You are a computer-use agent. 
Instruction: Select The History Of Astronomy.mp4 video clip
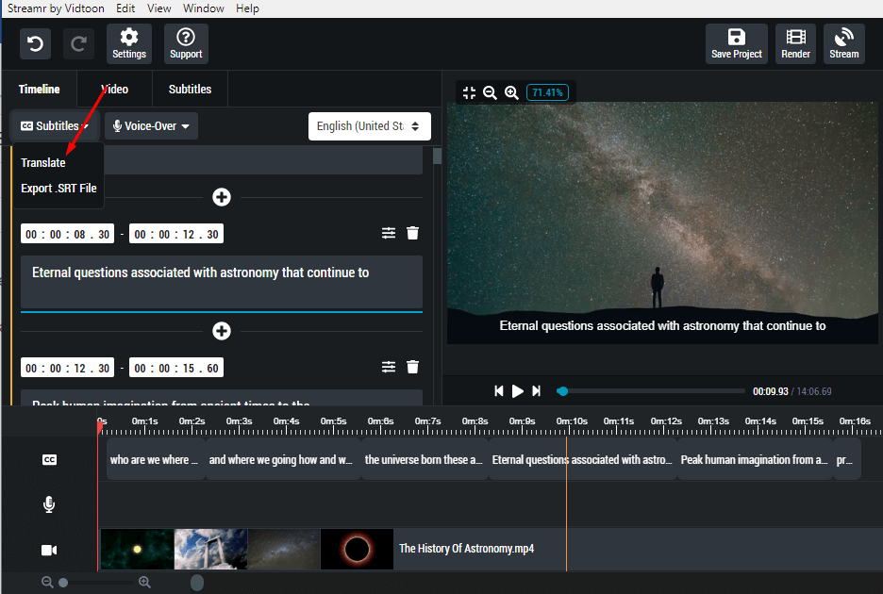coord(491,549)
